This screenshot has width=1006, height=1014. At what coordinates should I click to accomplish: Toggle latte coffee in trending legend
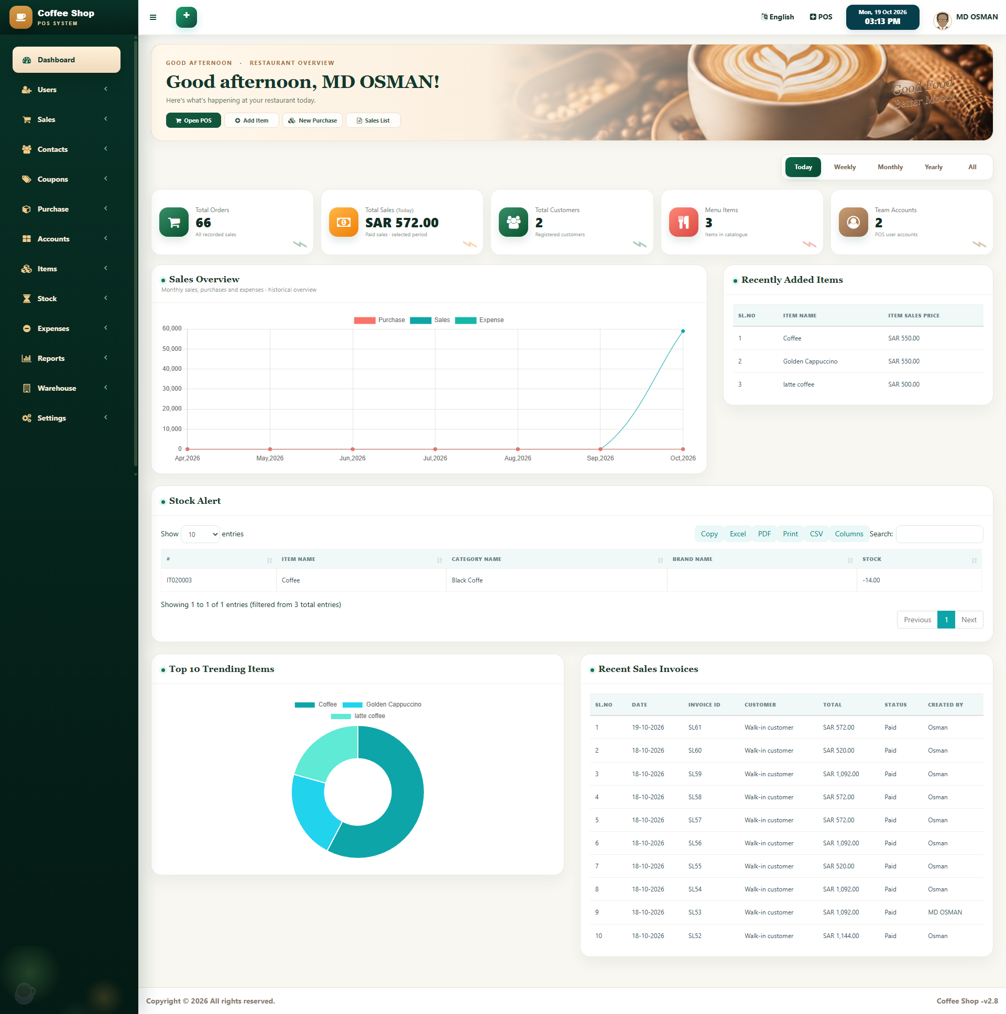coord(358,717)
